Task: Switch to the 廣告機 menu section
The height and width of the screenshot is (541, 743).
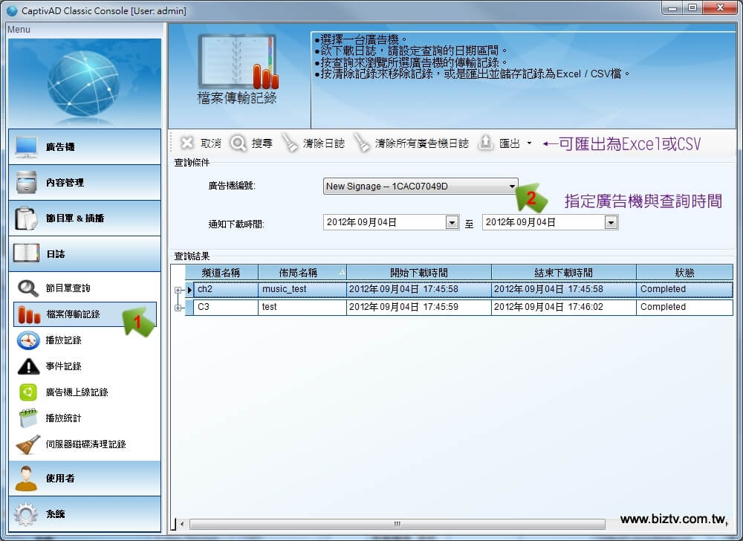Action: pyautogui.click(x=85, y=147)
